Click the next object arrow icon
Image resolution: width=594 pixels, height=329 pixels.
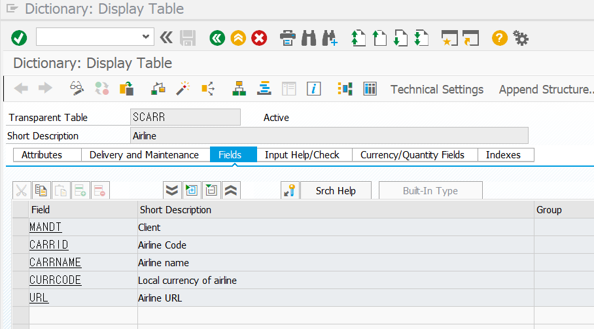[x=45, y=88]
